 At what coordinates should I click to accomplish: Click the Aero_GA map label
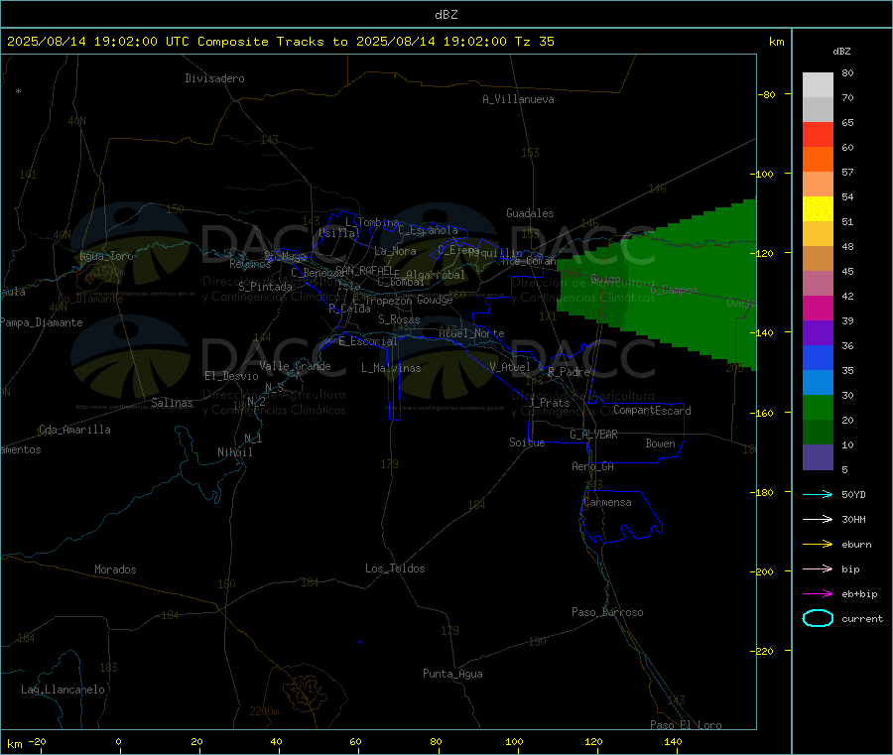[593, 466]
